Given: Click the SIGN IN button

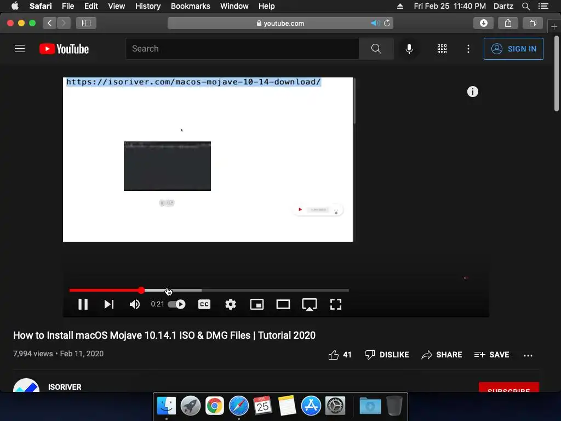Looking at the screenshot, I should click(513, 49).
